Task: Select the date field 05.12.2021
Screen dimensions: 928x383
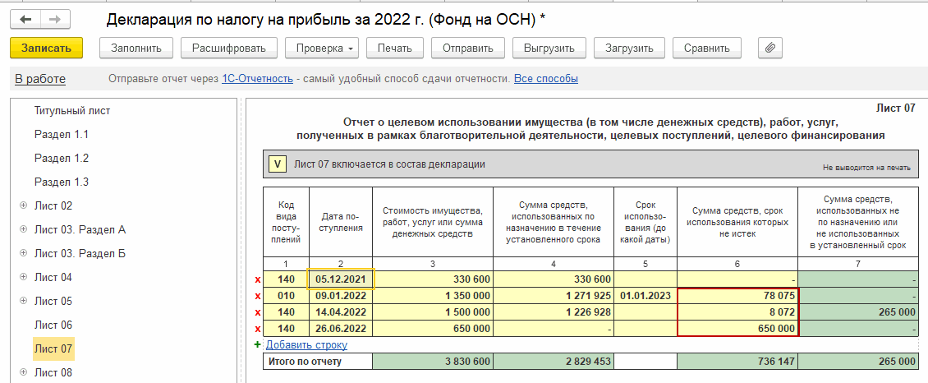Action: click(341, 279)
